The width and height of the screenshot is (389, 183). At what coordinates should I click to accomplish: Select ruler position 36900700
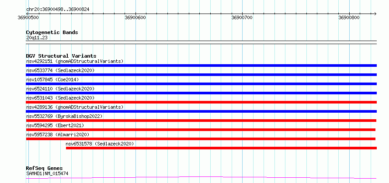(242, 17)
